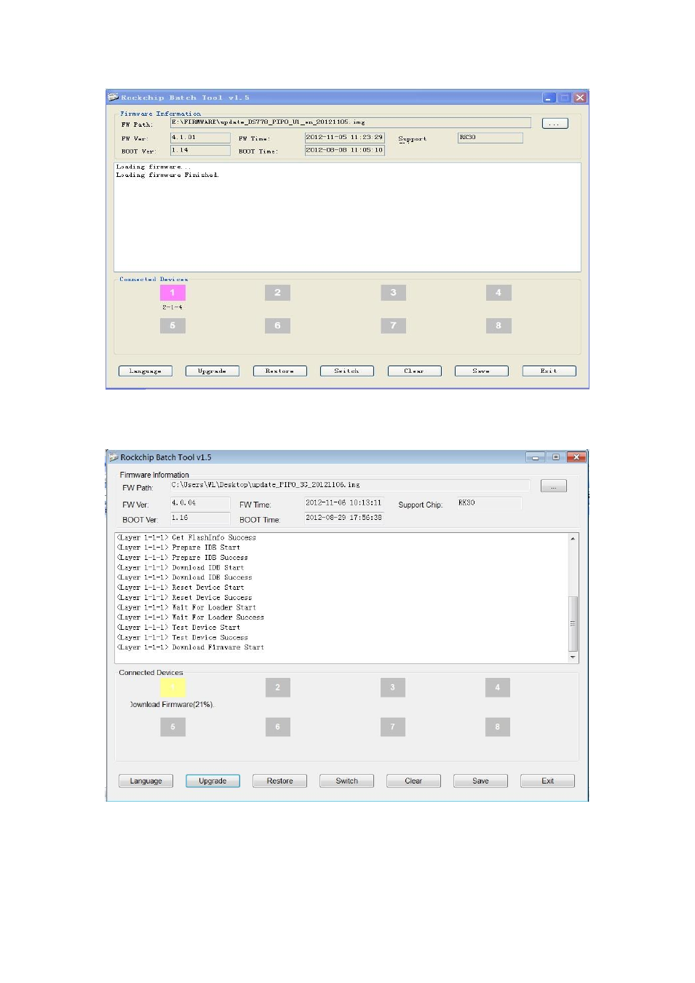
Task: Exit the lower Rockchip Batch Tool
Action: 547,781
